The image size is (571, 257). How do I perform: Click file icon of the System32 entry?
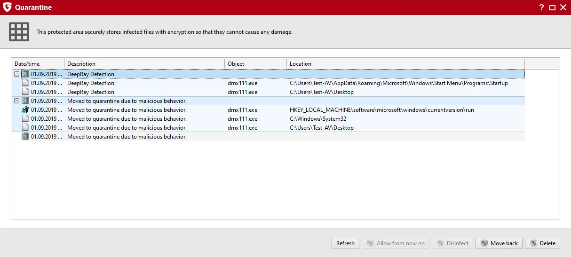click(x=25, y=119)
